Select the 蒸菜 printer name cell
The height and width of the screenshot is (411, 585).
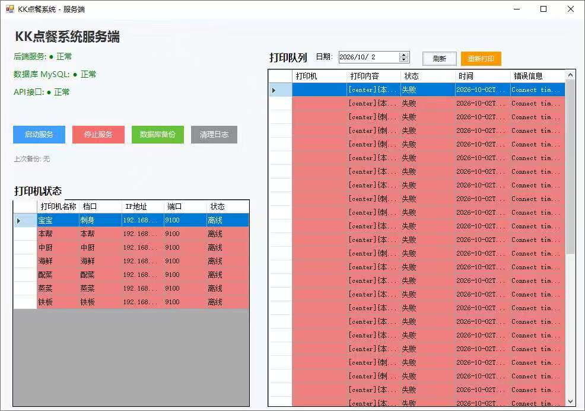click(58, 288)
